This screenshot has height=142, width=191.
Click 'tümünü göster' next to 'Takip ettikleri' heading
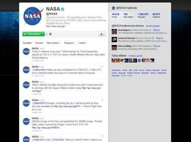click(x=136, y=56)
